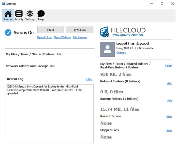Click 'None' under Recent Errors
Viewport: 178px width, 149px height.
point(106,123)
